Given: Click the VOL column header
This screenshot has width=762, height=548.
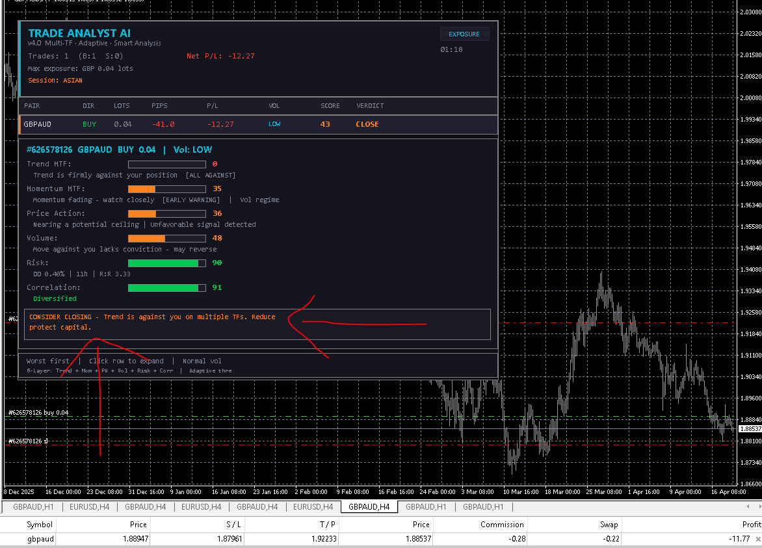Looking at the screenshot, I should [274, 105].
